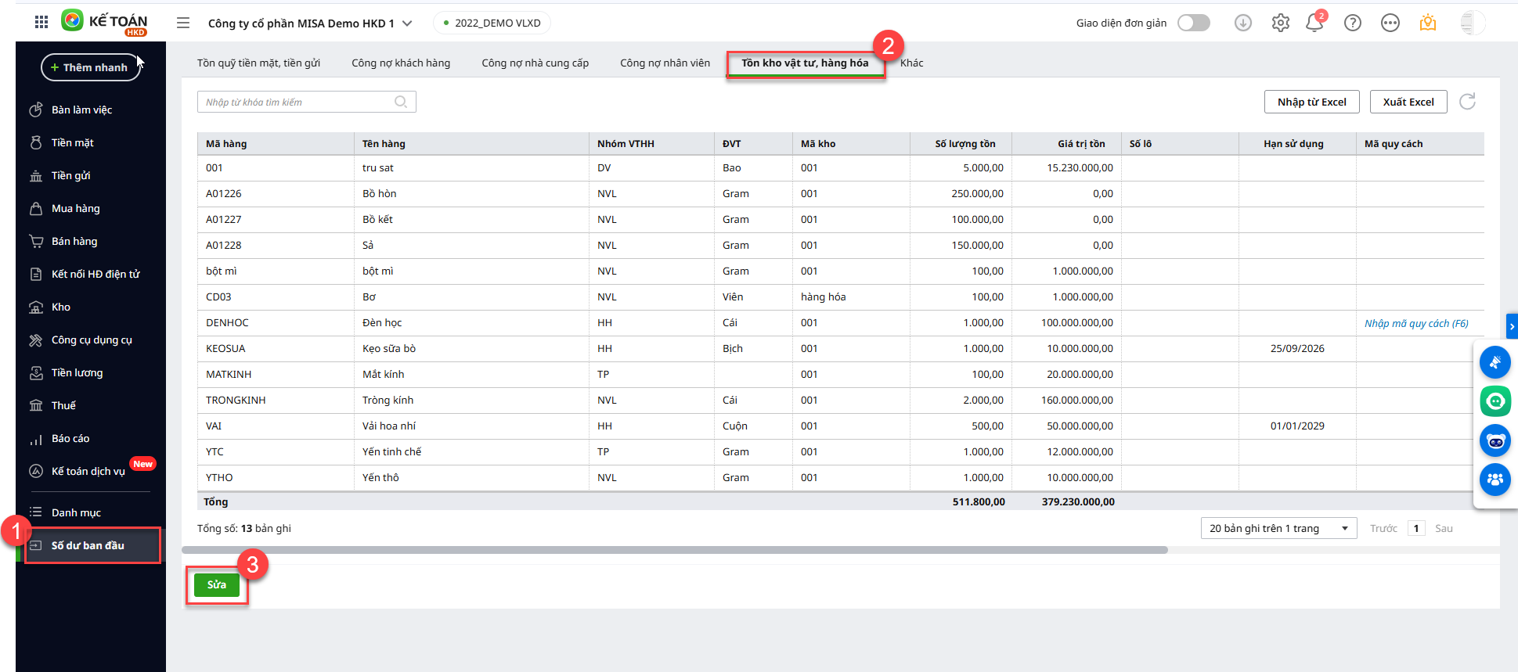Expand the collapsed right side panel arrow
This screenshot has width=1518, height=672.
coord(1512,326)
